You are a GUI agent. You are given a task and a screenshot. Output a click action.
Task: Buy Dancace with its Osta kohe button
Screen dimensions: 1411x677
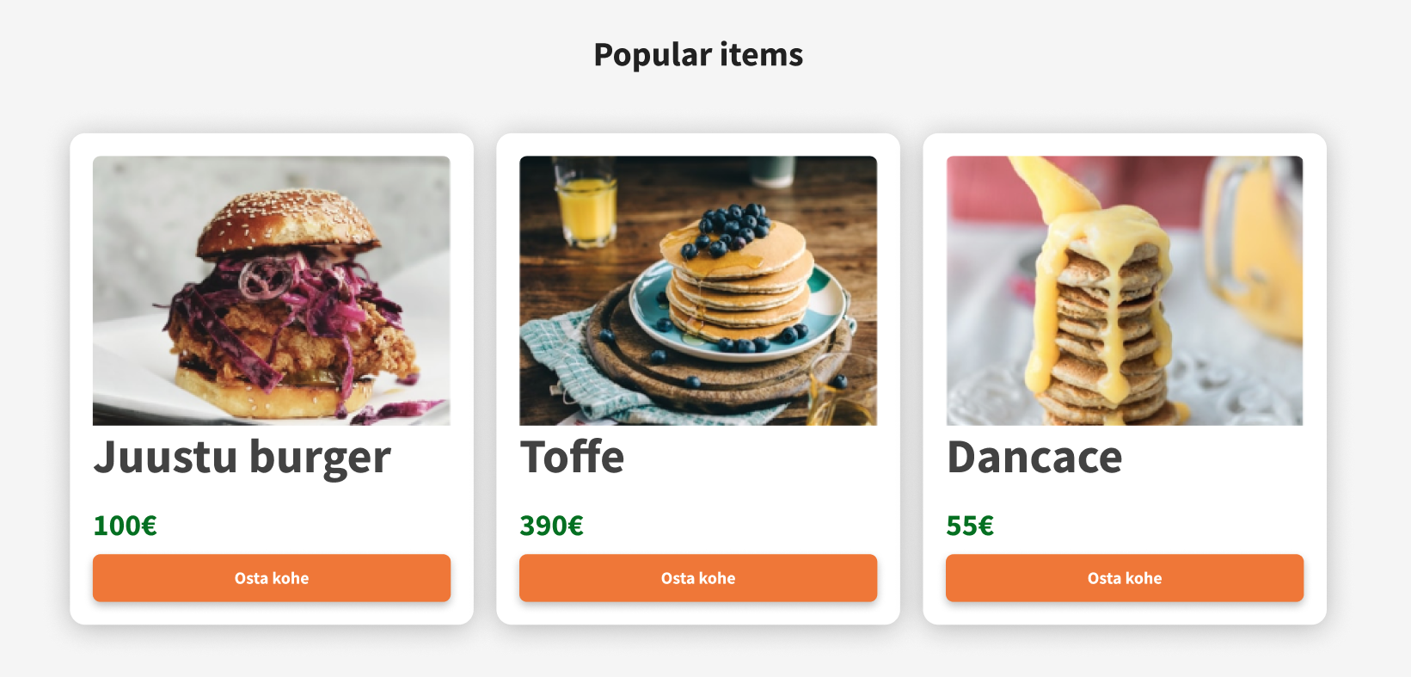coord(1124,578)
